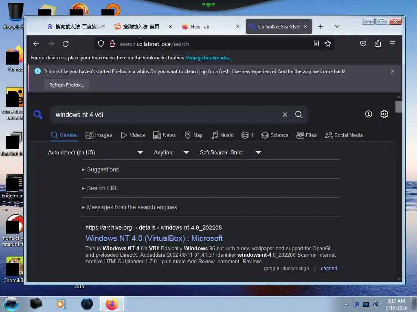Screen dimensions: 417x312
Task: Click the SearXNG logo magnifier
Action: point(38,115)
